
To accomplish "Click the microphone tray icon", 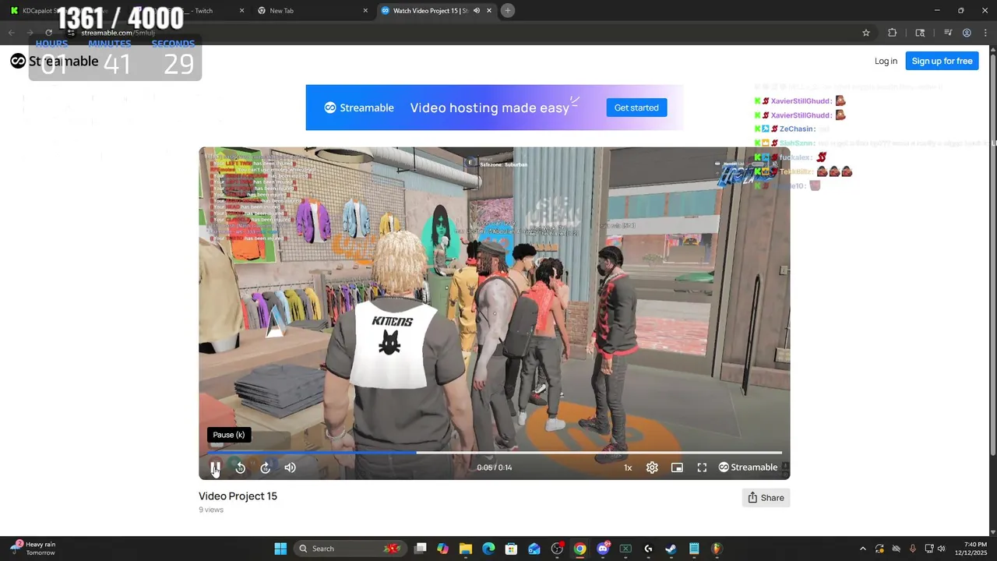I will (x=912, y=549).
